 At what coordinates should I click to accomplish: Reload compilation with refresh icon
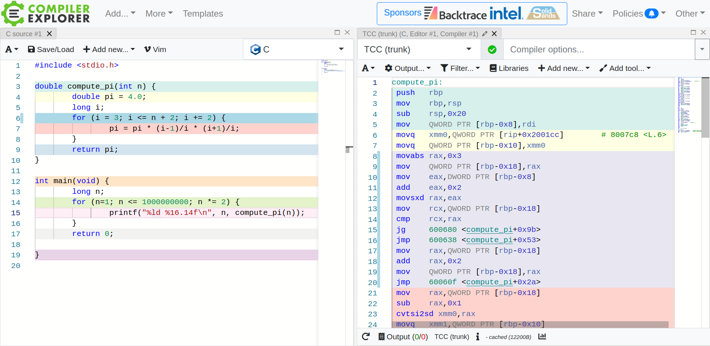point(366,336)
